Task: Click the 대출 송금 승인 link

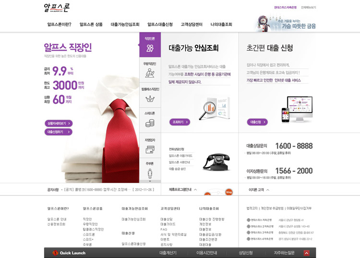Action: tap(178, 169)
